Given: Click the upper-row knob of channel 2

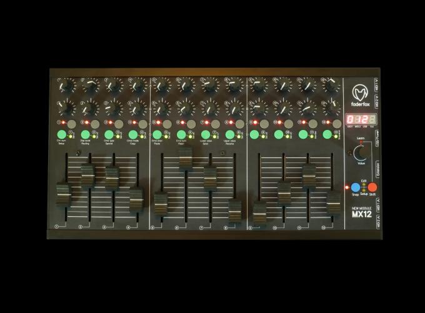Looking at the screenshot, I should tap(90, 86).
